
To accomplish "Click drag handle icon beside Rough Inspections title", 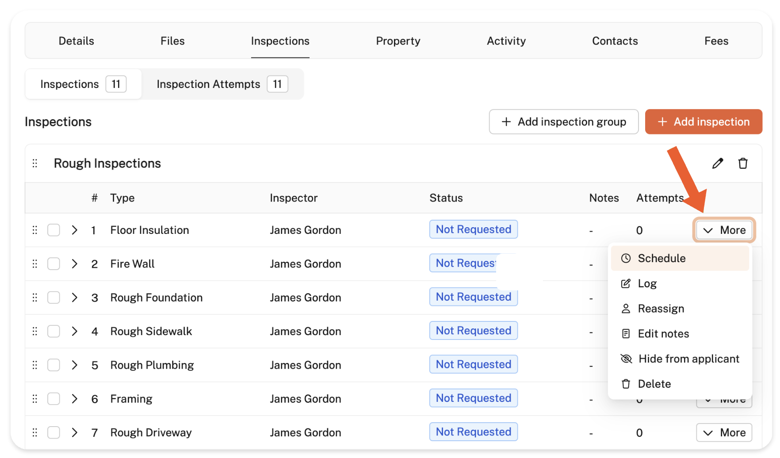I will (x=35, y=164).
